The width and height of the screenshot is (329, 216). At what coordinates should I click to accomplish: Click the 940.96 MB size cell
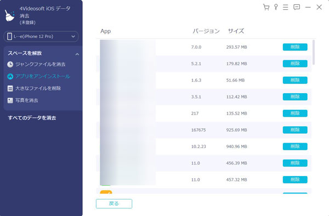[x=236, y=146]
